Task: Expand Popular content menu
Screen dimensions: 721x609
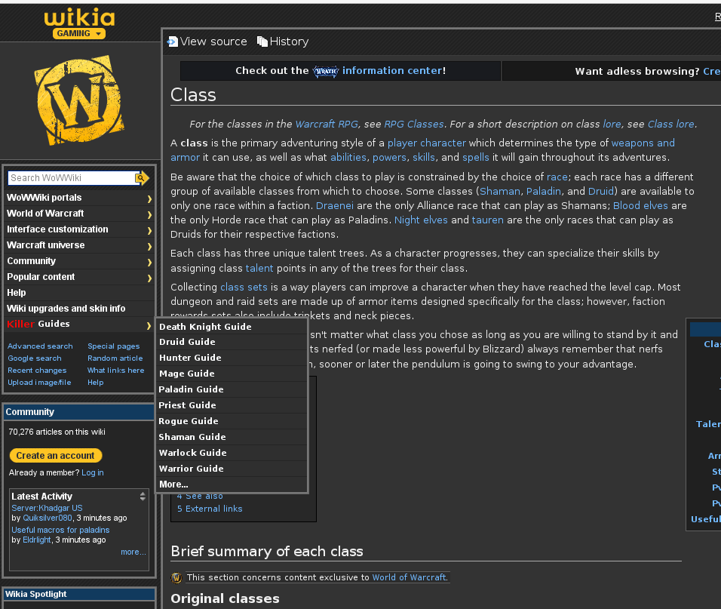Action: (x=79, y=277)
